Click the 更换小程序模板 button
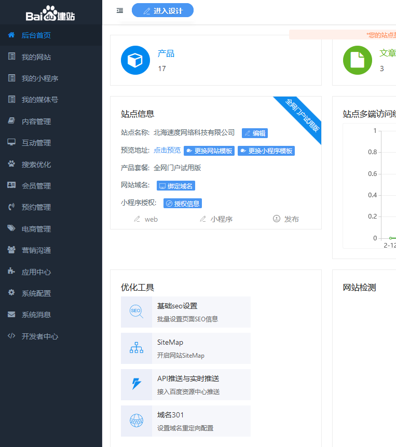Image resolution: width=396 pixels, height=447 pixels. tap(266, 151)
